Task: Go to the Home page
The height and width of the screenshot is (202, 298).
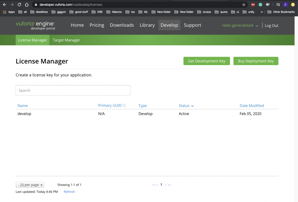Action: [77, 25]
